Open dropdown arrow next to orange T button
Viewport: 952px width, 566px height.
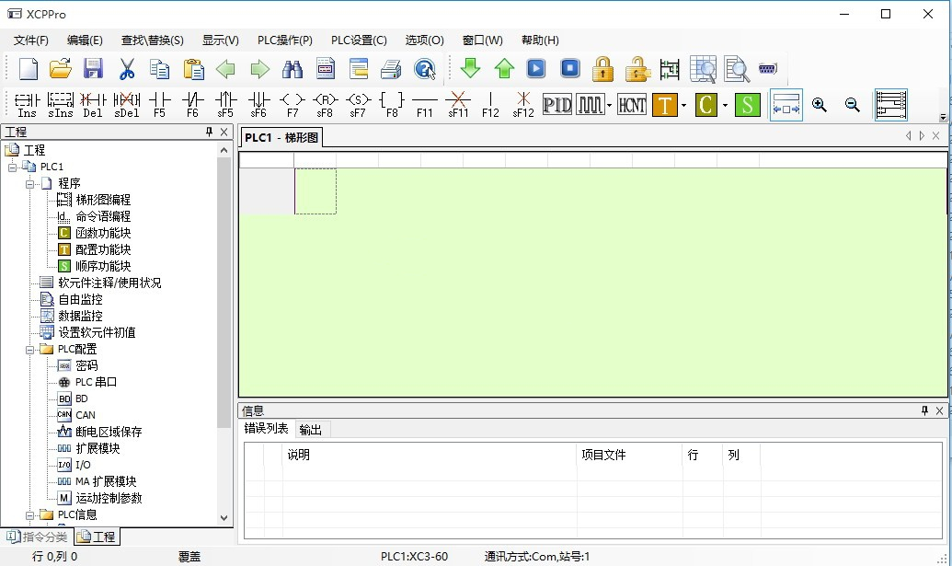(683, 106)
